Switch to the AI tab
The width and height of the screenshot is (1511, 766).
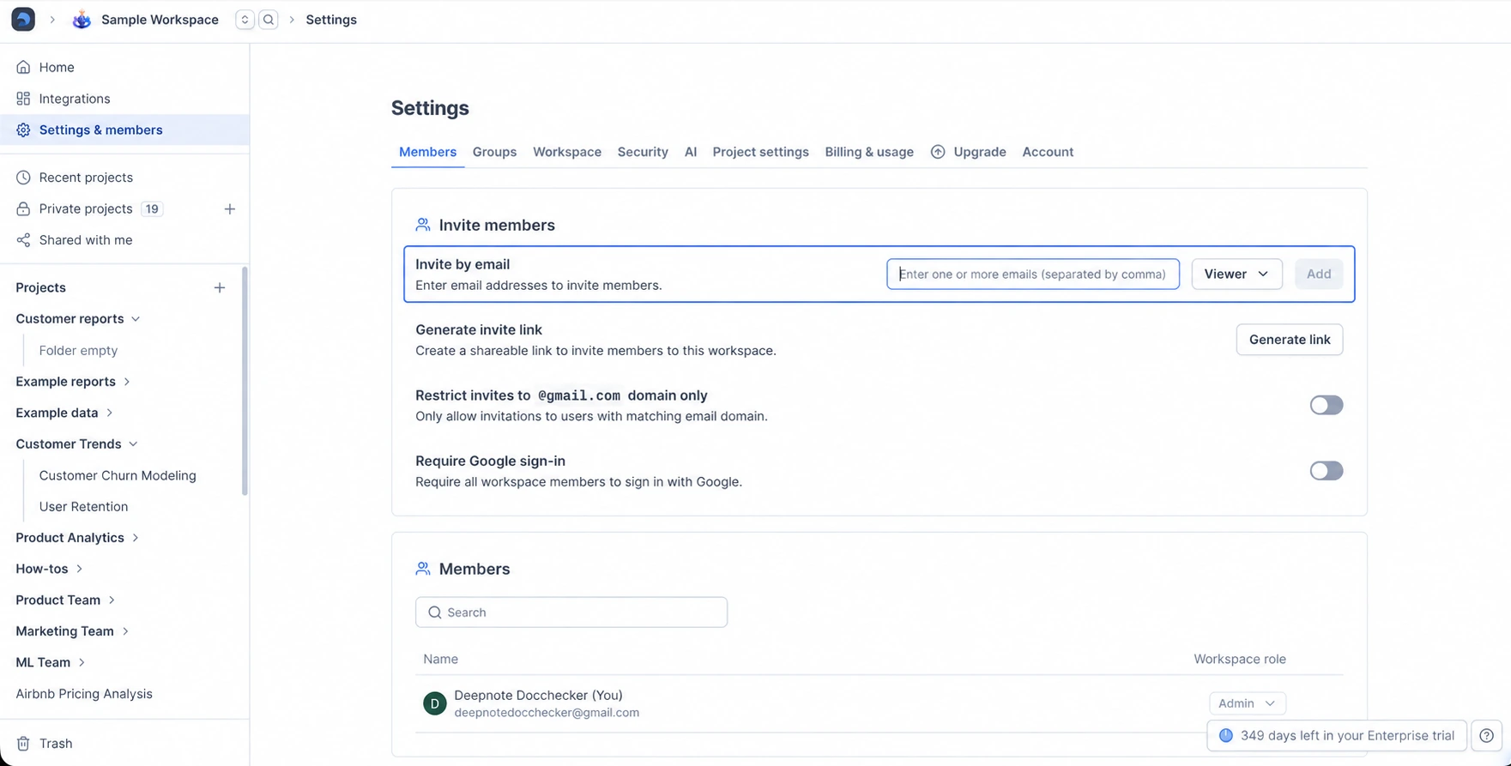[691, 152]
